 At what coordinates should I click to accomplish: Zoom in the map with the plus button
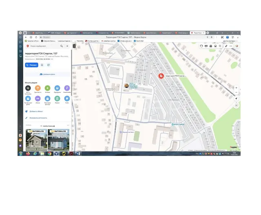(x=236, y=88)
